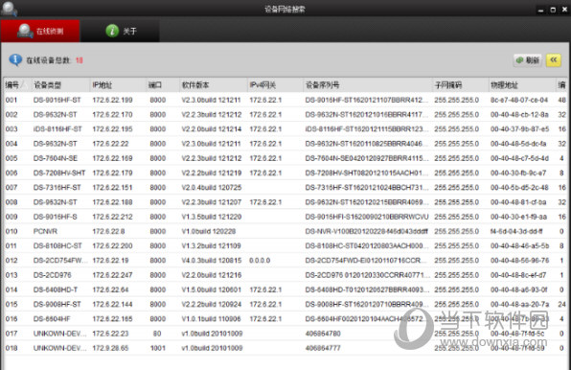
Task: Select device DS-8108HC-ST
Action: pyautogui.click(x=57, y=245)
